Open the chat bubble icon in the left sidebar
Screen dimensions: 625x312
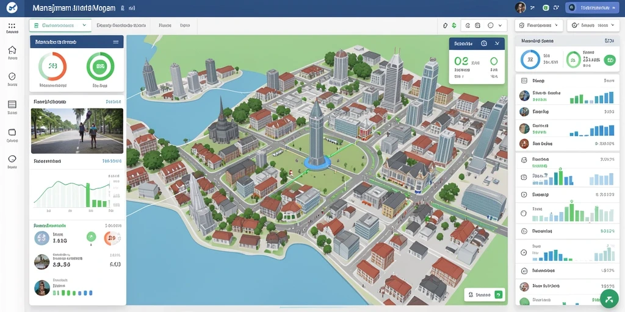tap(12, 159)
